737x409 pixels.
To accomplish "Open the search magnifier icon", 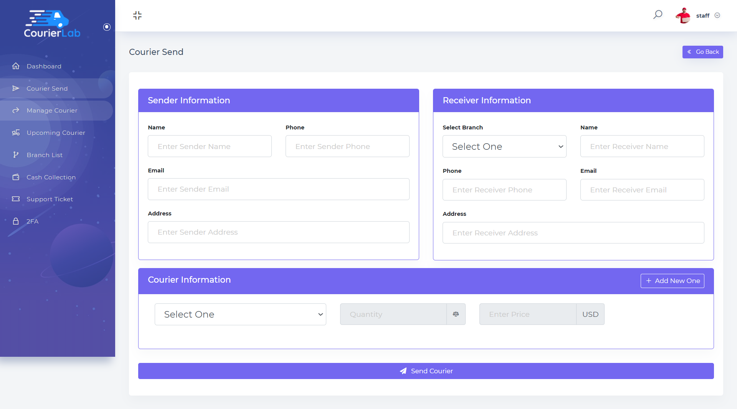I will (x=658, y=15).
